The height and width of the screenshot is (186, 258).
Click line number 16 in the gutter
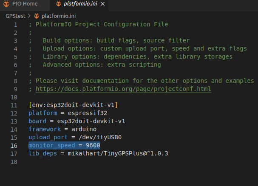(x=14, y=145)
